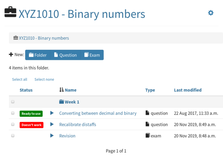Image resolution: width=223 pixels, height=160 pixels.
Task: Click the XYZ1010 - Binary numbers page title
Action: pos(82,14)
